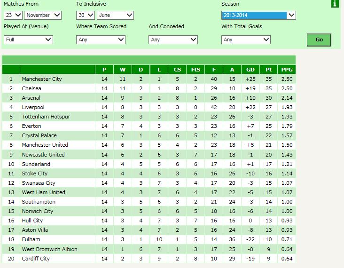
Task: Click the green info icon
Action: tap(335, 4)
